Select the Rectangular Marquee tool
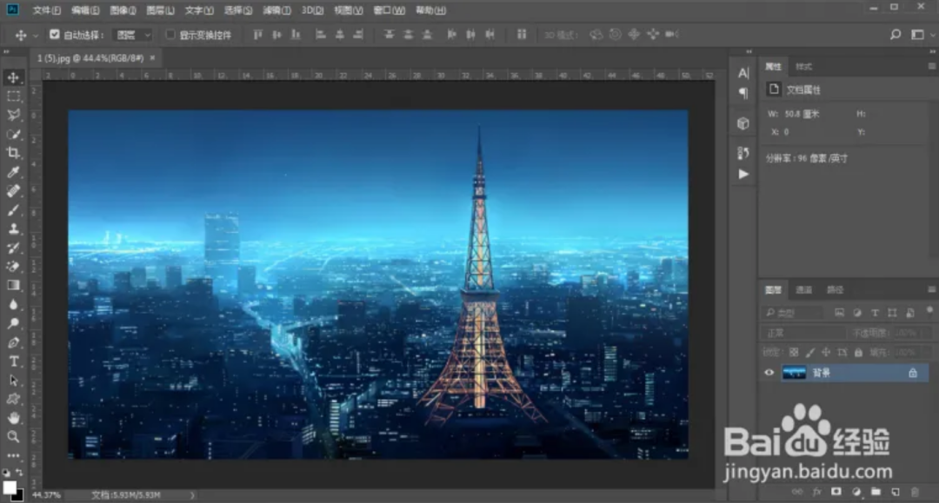The image size is (939, 503). point(14,96)
